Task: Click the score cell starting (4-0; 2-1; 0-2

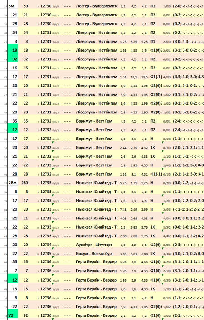Action: (x=189, y=253)
